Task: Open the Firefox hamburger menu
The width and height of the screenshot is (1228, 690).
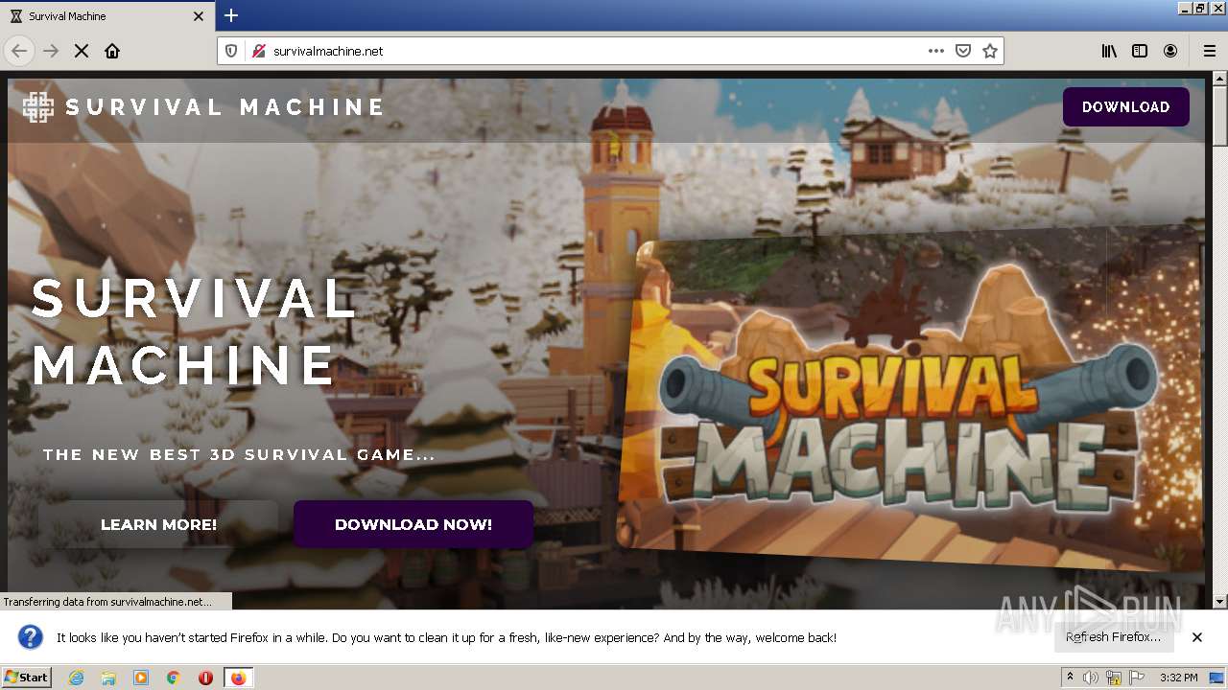Action: click(x=1209, y=51)
